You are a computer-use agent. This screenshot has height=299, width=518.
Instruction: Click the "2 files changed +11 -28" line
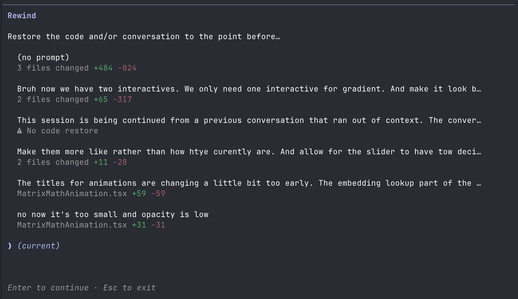click(x=72, y=162)
